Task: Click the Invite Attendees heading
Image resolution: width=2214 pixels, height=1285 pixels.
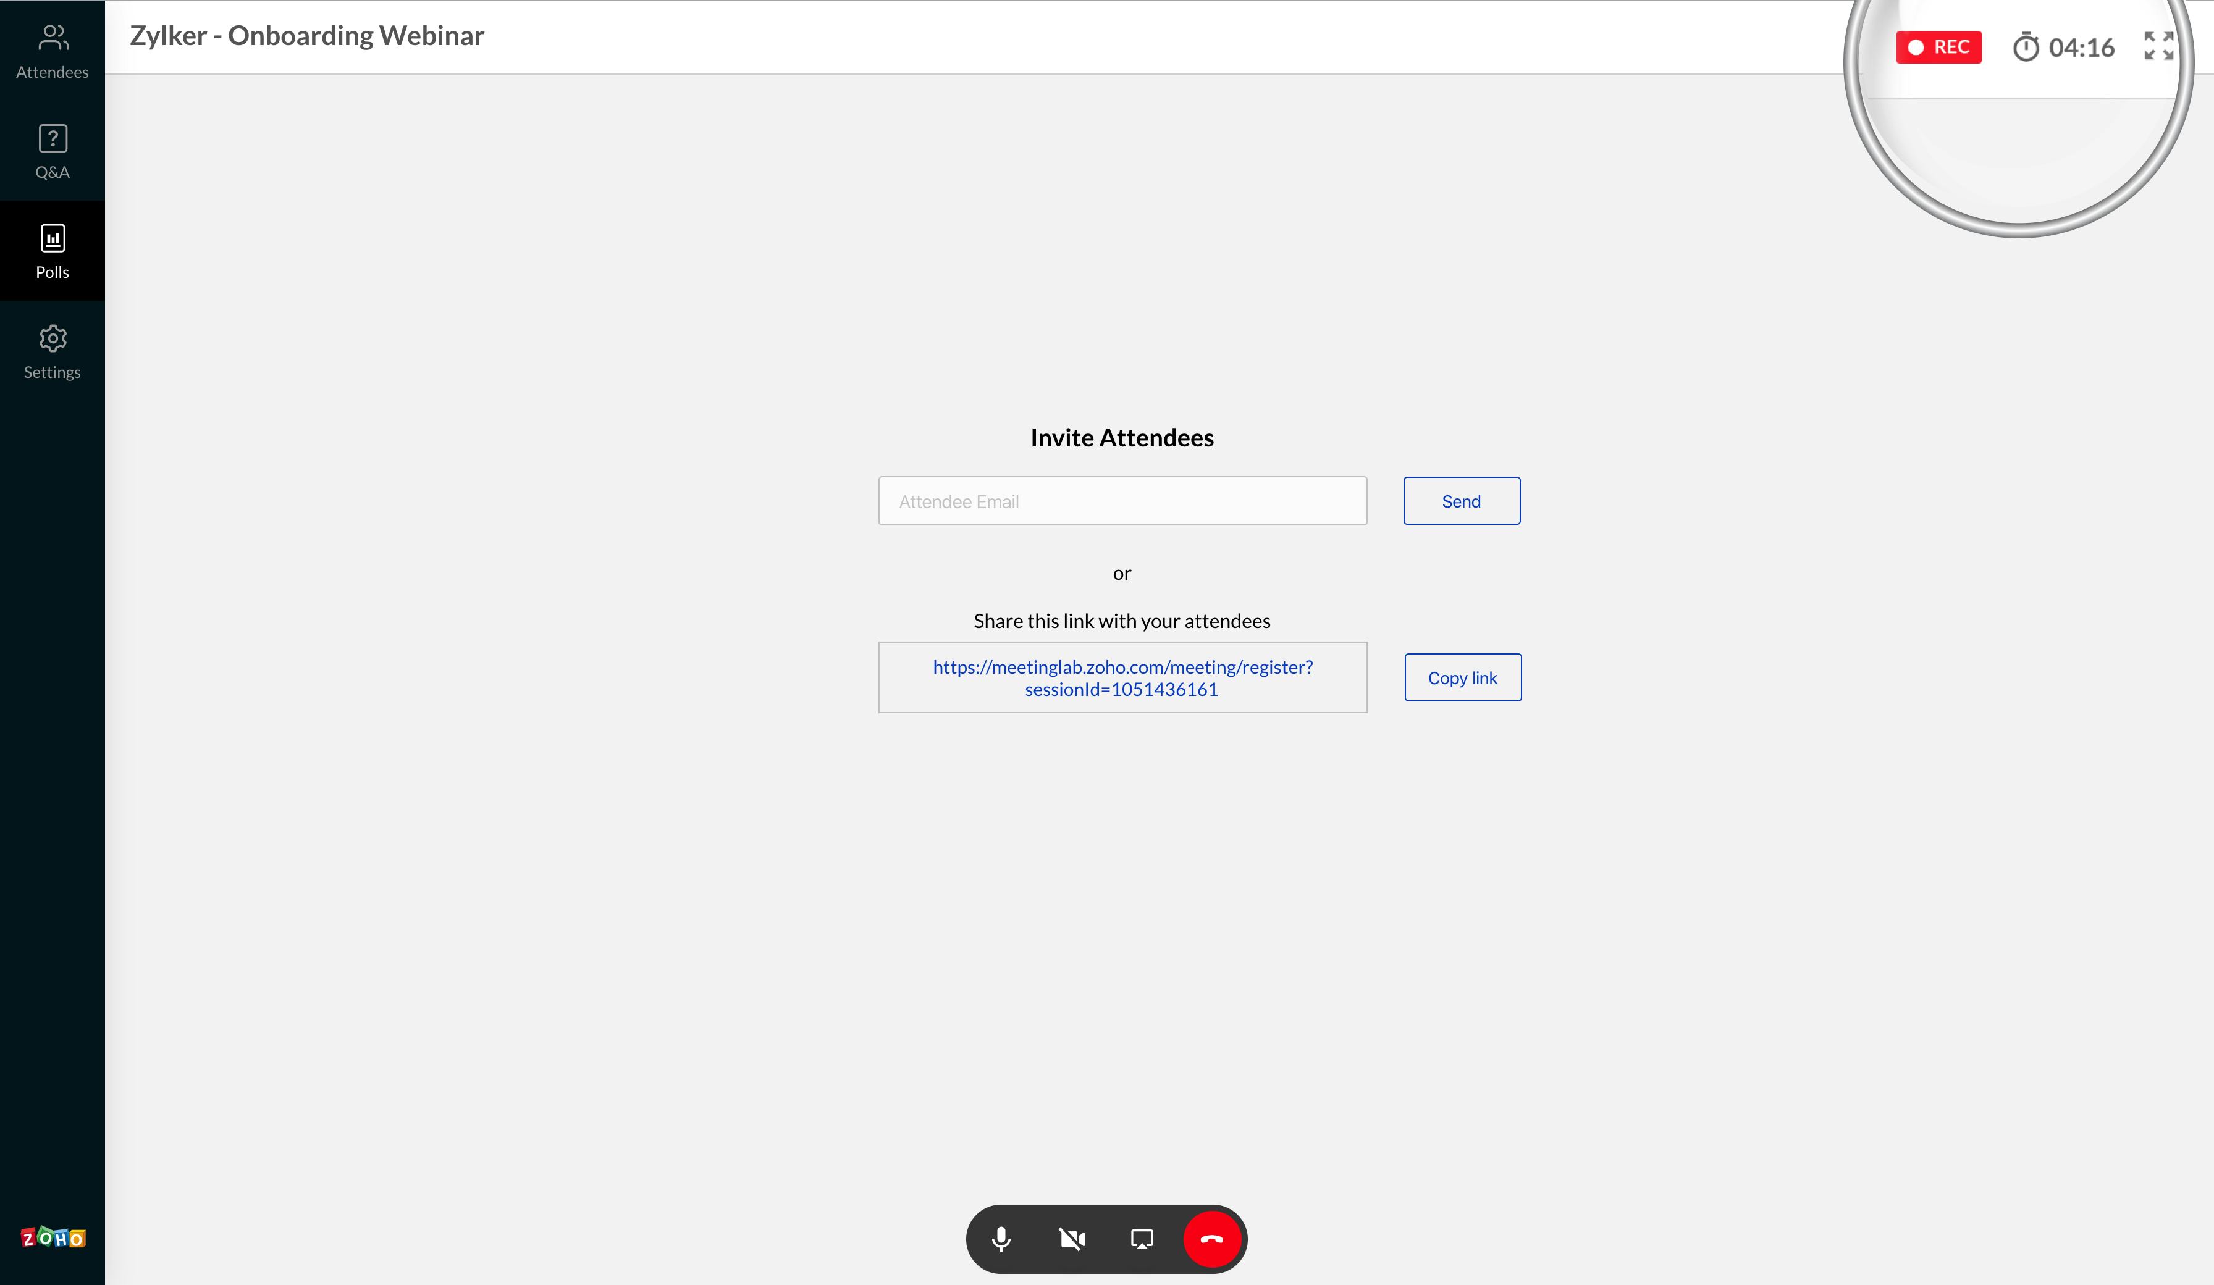Action: coord(1122,437)
